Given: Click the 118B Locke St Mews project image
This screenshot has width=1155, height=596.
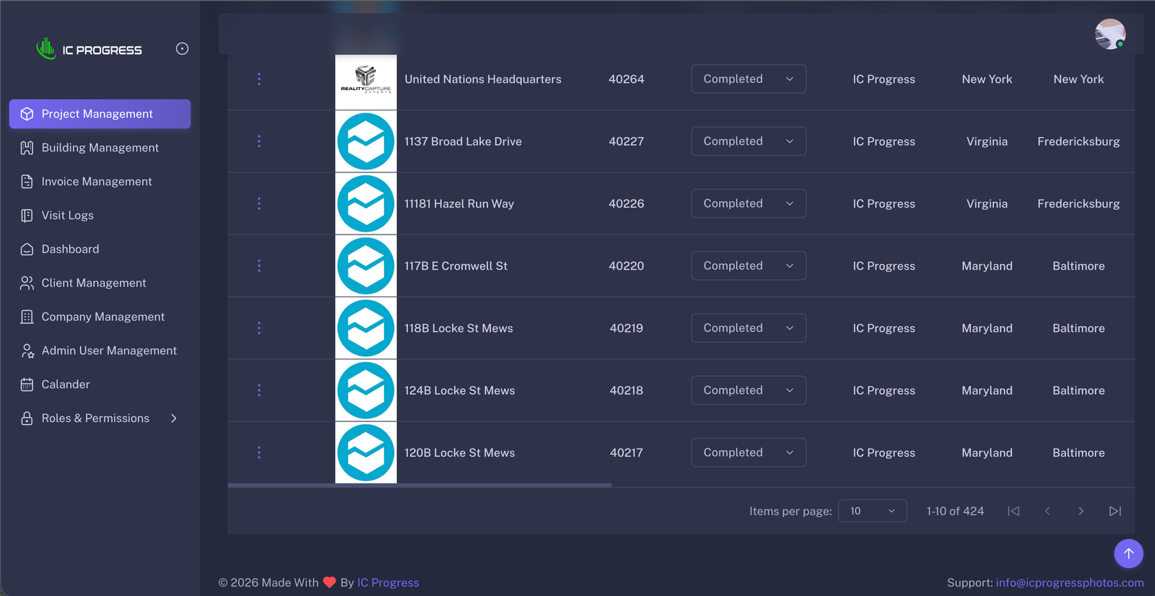Looking at the screenshot, I should pos(366,328).
